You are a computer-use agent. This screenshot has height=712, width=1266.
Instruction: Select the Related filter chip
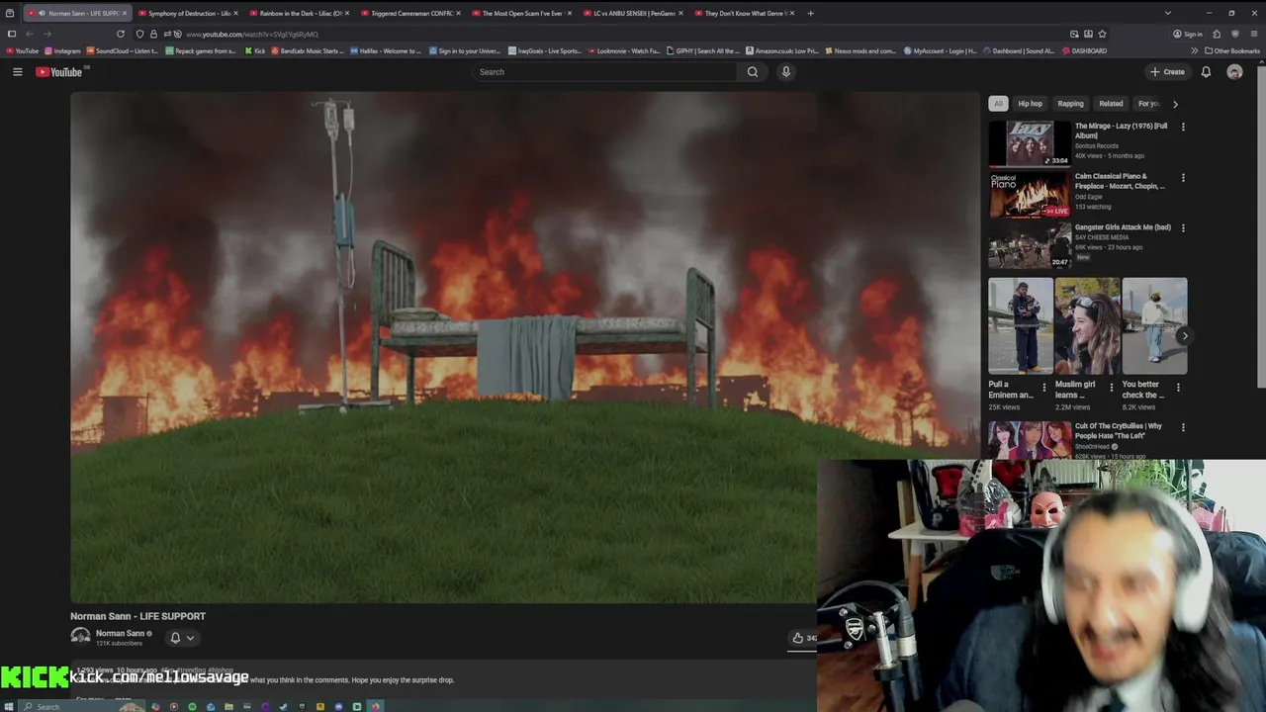pos(1111,104)
